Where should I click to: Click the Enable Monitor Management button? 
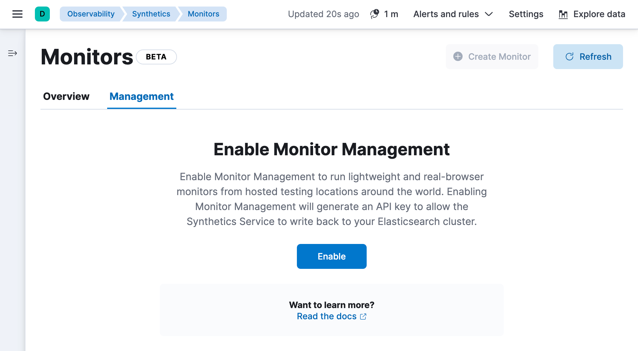332,256
